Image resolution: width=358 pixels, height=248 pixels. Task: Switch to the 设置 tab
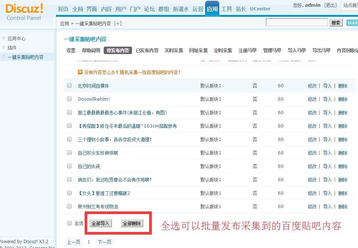[71, 50]
